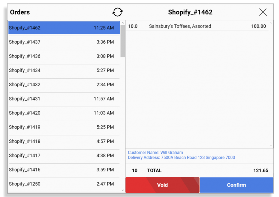The image size is (279, 197).
Task: Select order Shopify_#1416
Action: click(64, 170)
